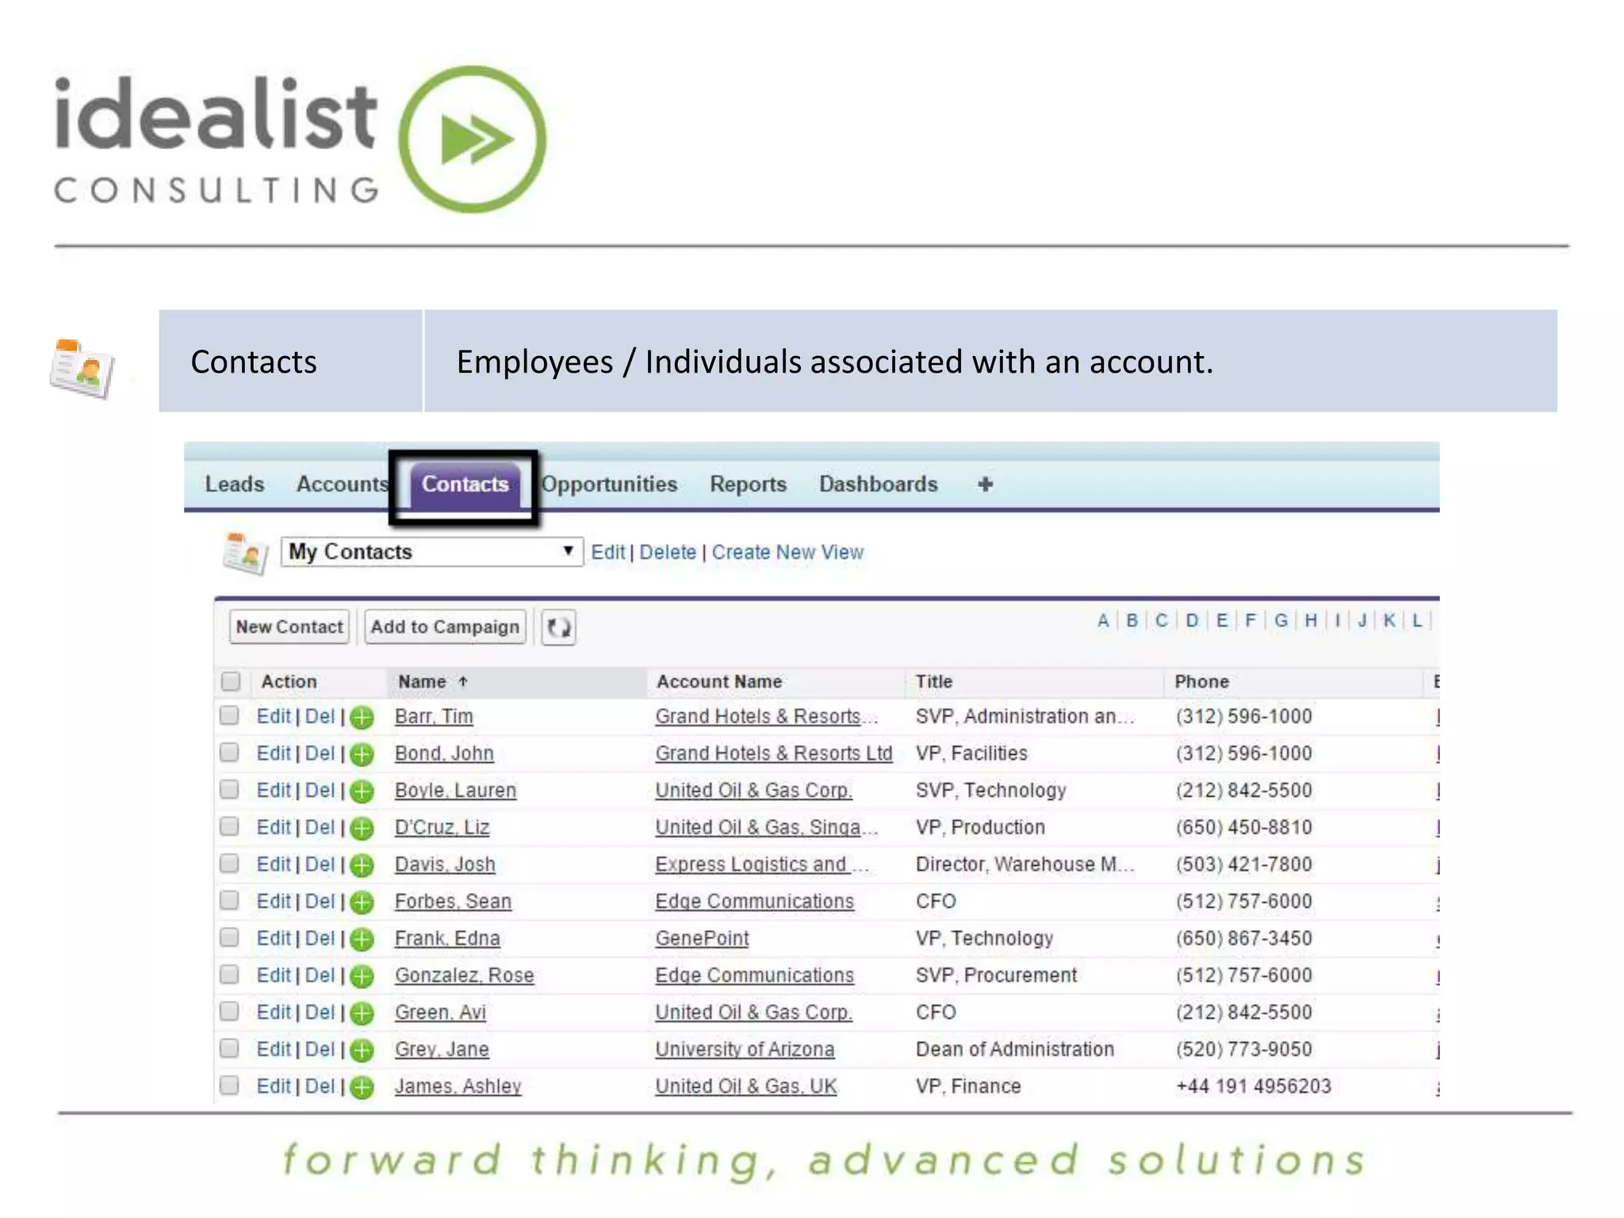Filter contacts by letter G

[1281, 621]
